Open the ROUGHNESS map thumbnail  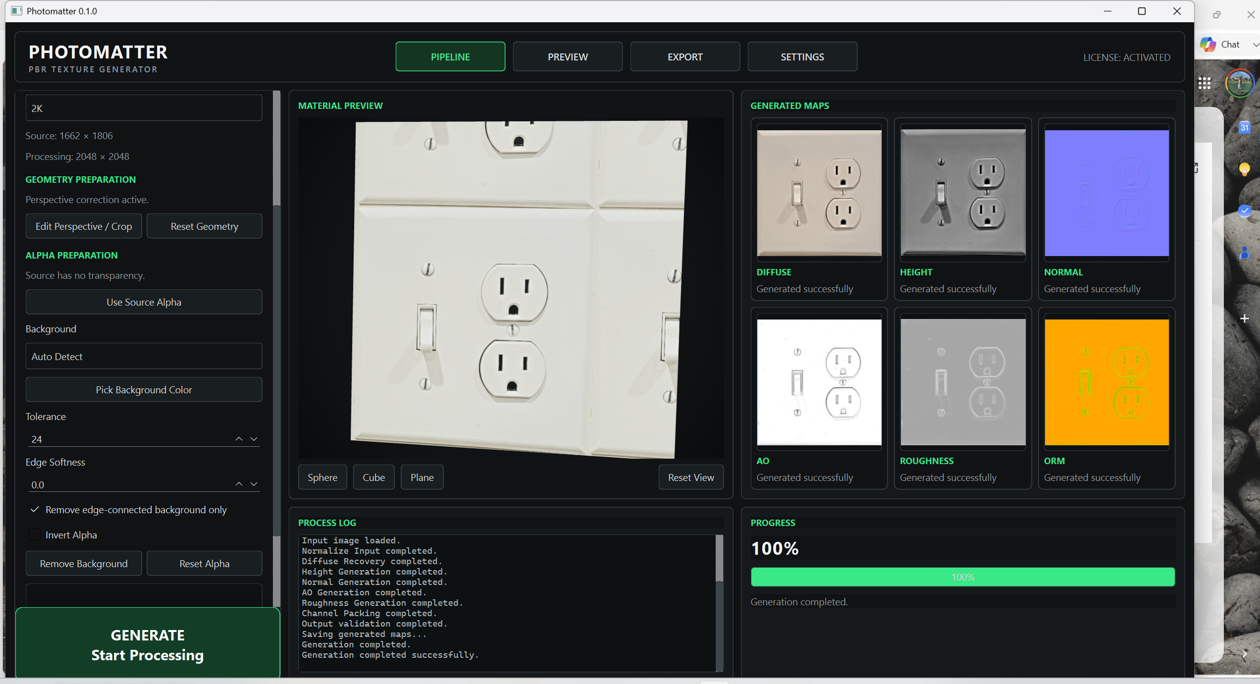click(963, 382)
